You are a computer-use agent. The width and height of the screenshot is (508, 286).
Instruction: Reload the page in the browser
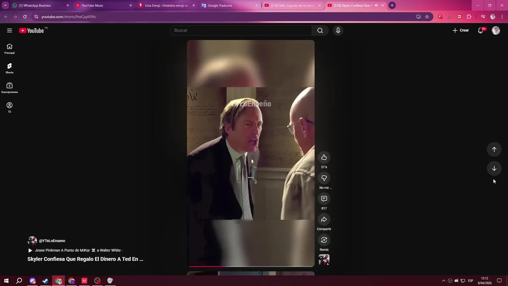coord(25,17)
